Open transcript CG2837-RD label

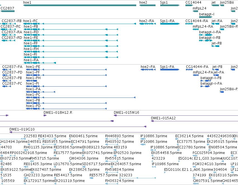(x=12, y=38)
